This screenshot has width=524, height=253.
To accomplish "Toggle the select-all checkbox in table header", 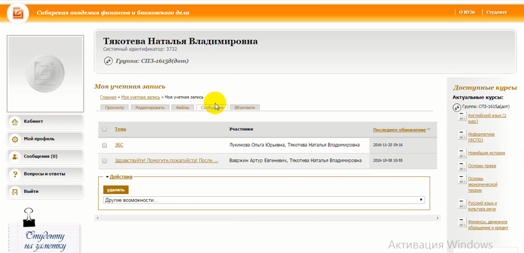I will (x=104, y=129).
